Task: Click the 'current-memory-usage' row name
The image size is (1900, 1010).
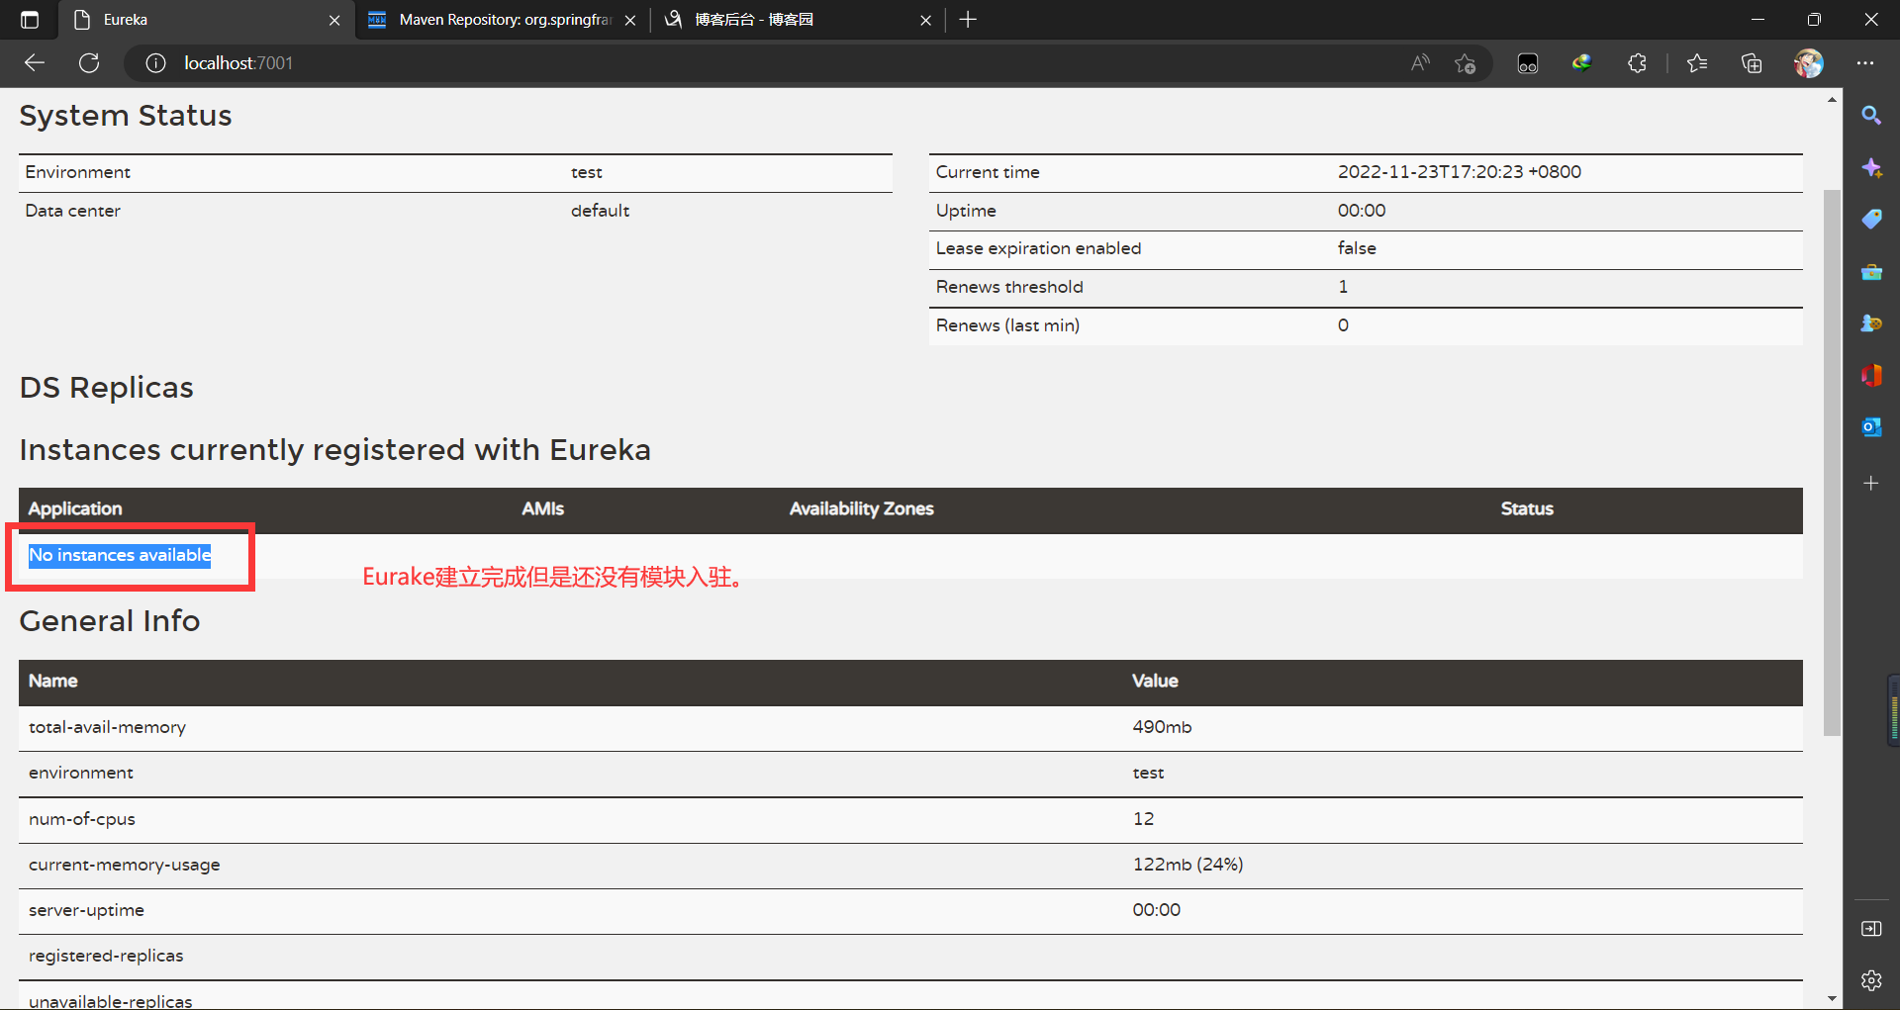Action: pos(125,865)
